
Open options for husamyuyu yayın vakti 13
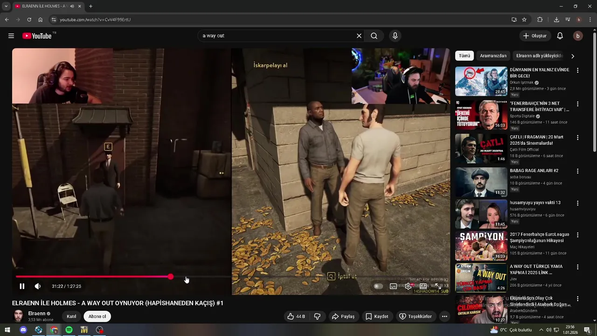point(578,203)
